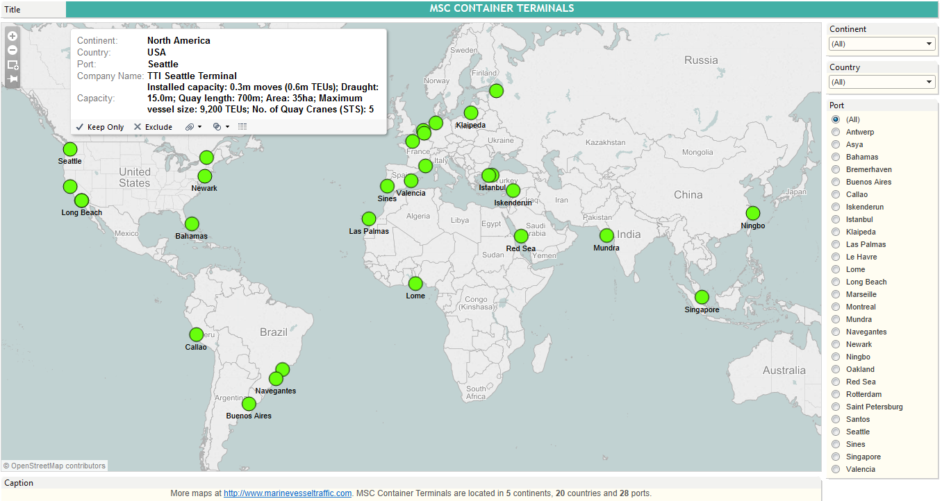
Task: Click the MSC CONTAINER TERMINALS title banner
Action: coord(502,9)
